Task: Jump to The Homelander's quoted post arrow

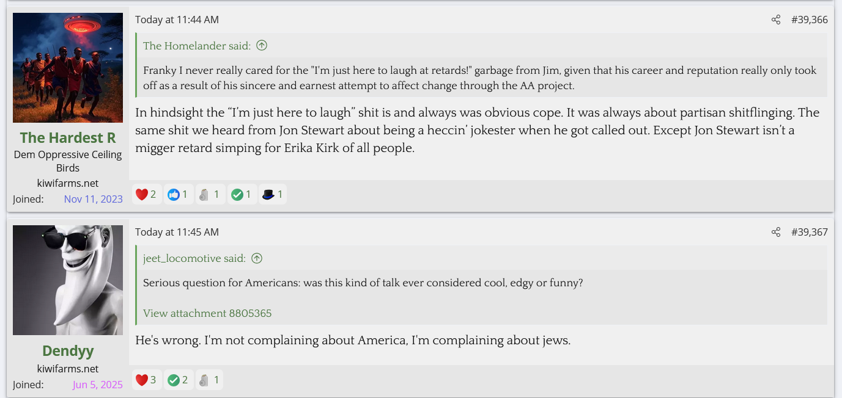Action: click(x=262, y=46)
